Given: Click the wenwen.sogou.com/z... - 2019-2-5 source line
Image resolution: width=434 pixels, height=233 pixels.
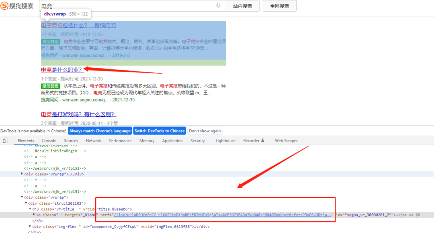Looking at the screenshot, I should (x=85, y=56).
